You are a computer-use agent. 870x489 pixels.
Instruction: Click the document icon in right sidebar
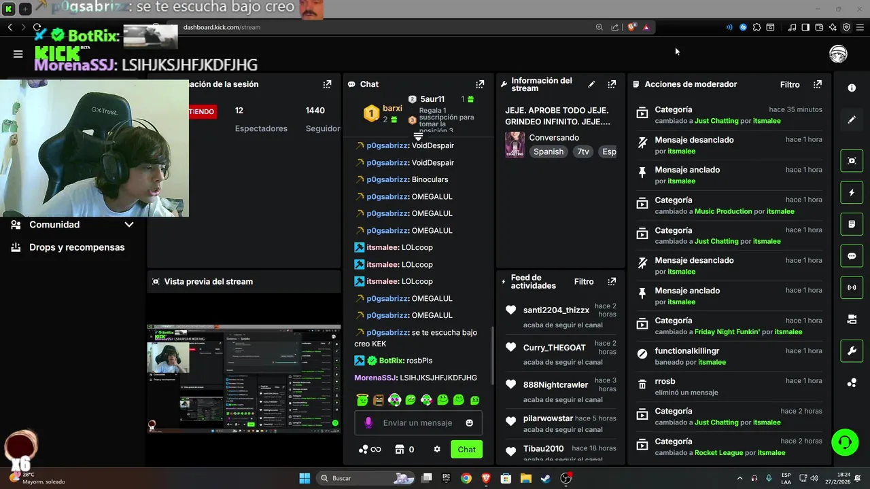click(852, 224)
